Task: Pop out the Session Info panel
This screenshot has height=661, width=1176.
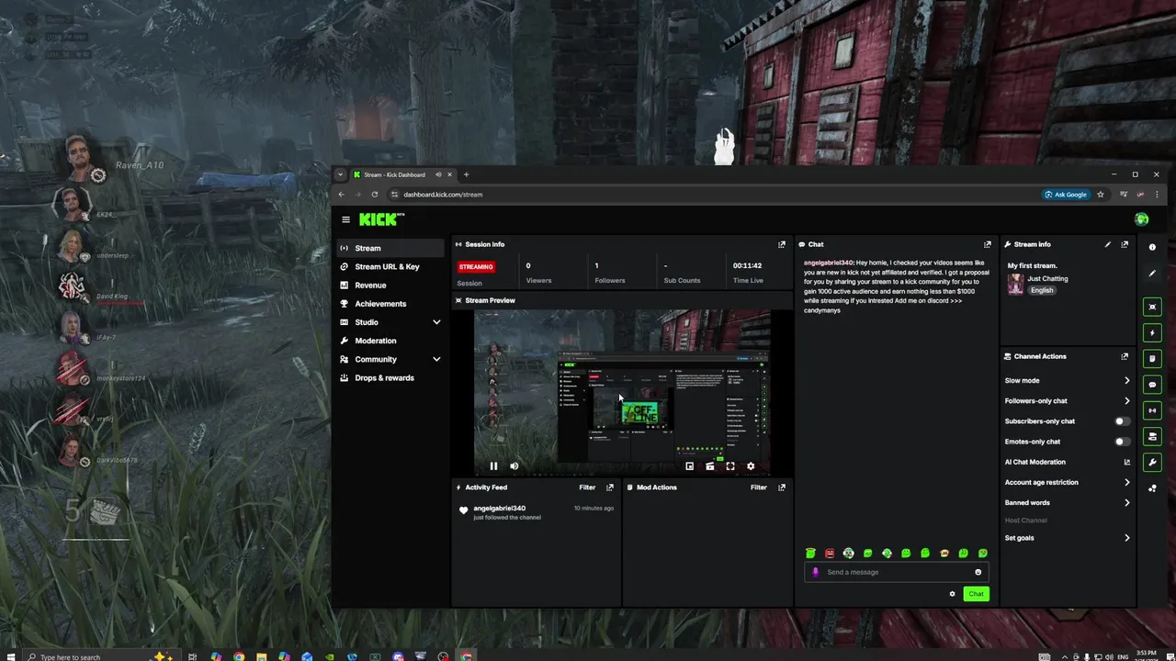Action: click(x=782, y=244)
